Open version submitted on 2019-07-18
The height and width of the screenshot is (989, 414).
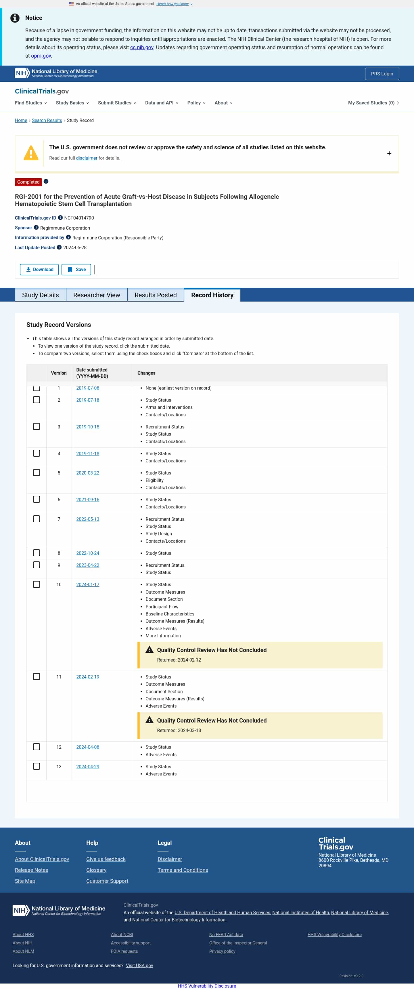point(88,400)
